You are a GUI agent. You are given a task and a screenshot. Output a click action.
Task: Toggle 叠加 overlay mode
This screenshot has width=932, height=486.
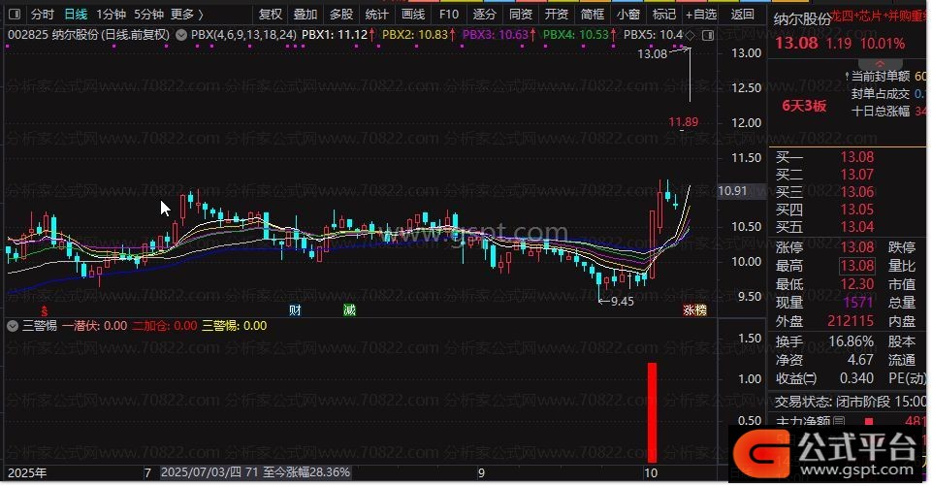pos(305,15)
